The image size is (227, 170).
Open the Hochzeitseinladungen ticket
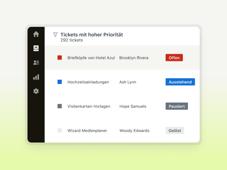(x=88, y=82)
